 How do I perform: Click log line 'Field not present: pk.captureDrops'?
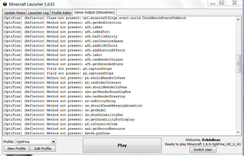(x=57, y=69)
